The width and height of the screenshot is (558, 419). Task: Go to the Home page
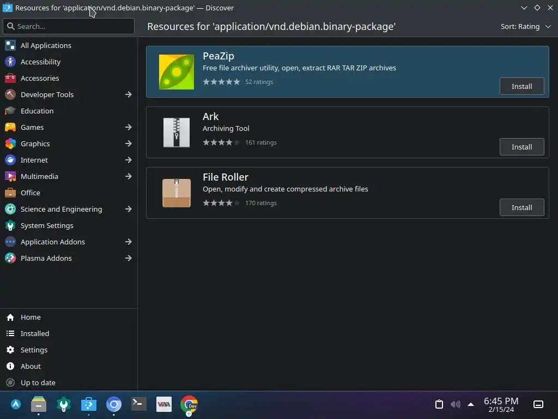click(x=69, y=317)
